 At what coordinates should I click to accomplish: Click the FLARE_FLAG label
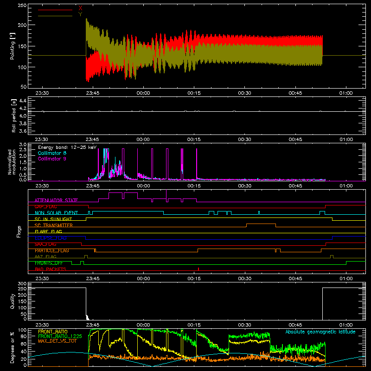pos(48,231)
